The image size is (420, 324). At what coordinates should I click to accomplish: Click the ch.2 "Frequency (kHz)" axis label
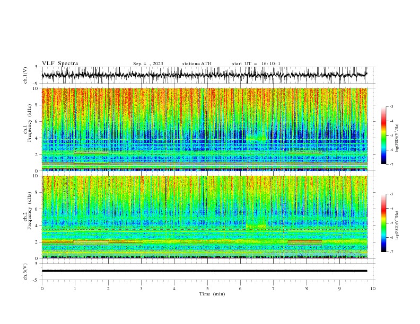(x=29, y=210)
